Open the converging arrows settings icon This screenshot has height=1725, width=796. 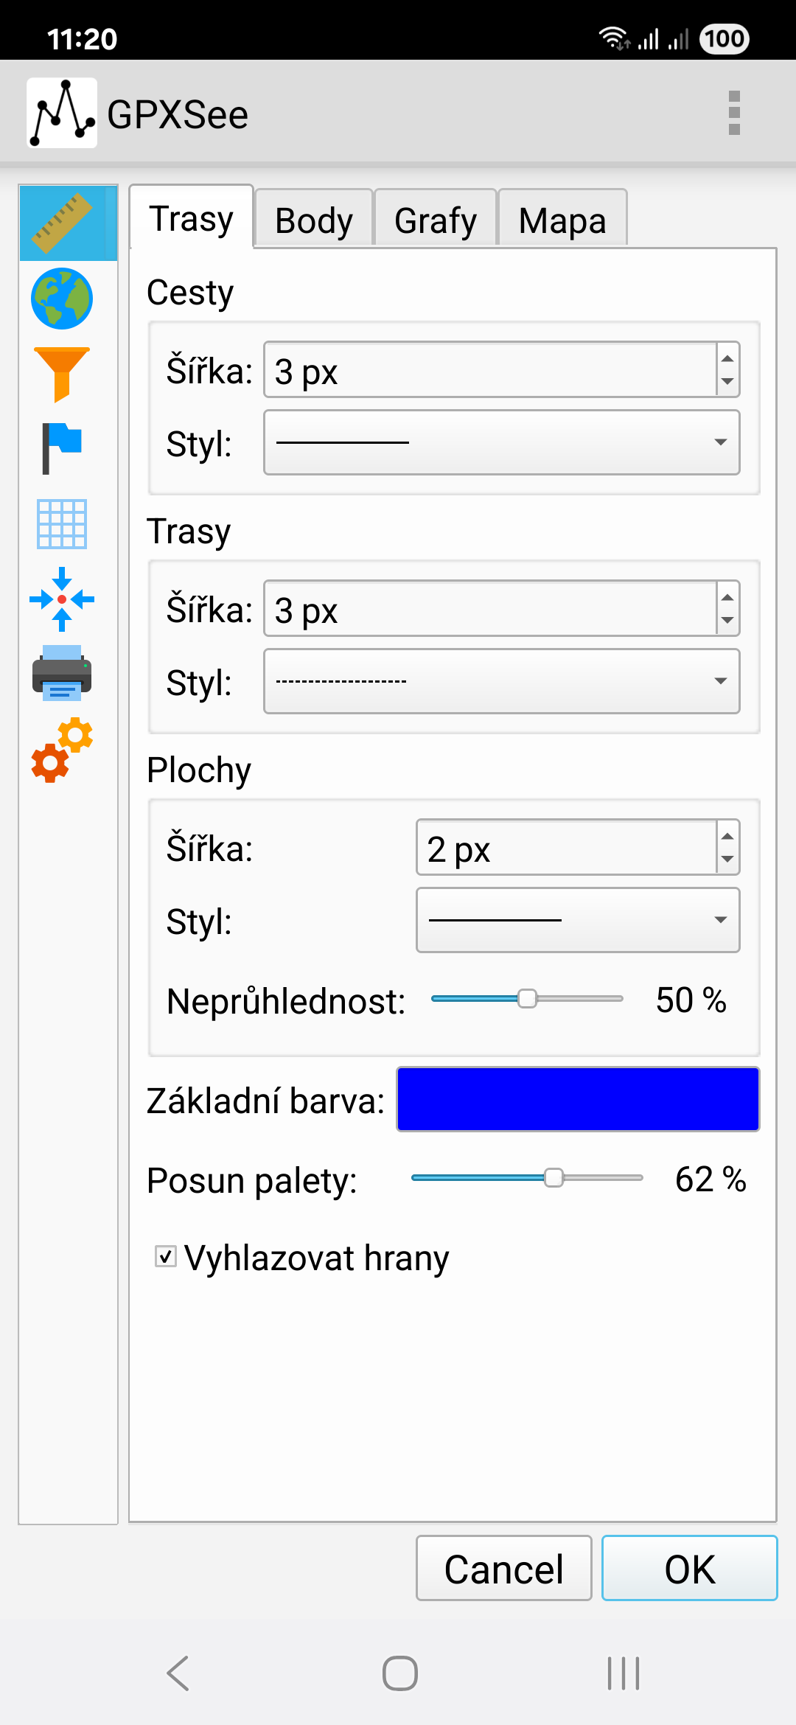pos(62,599)
